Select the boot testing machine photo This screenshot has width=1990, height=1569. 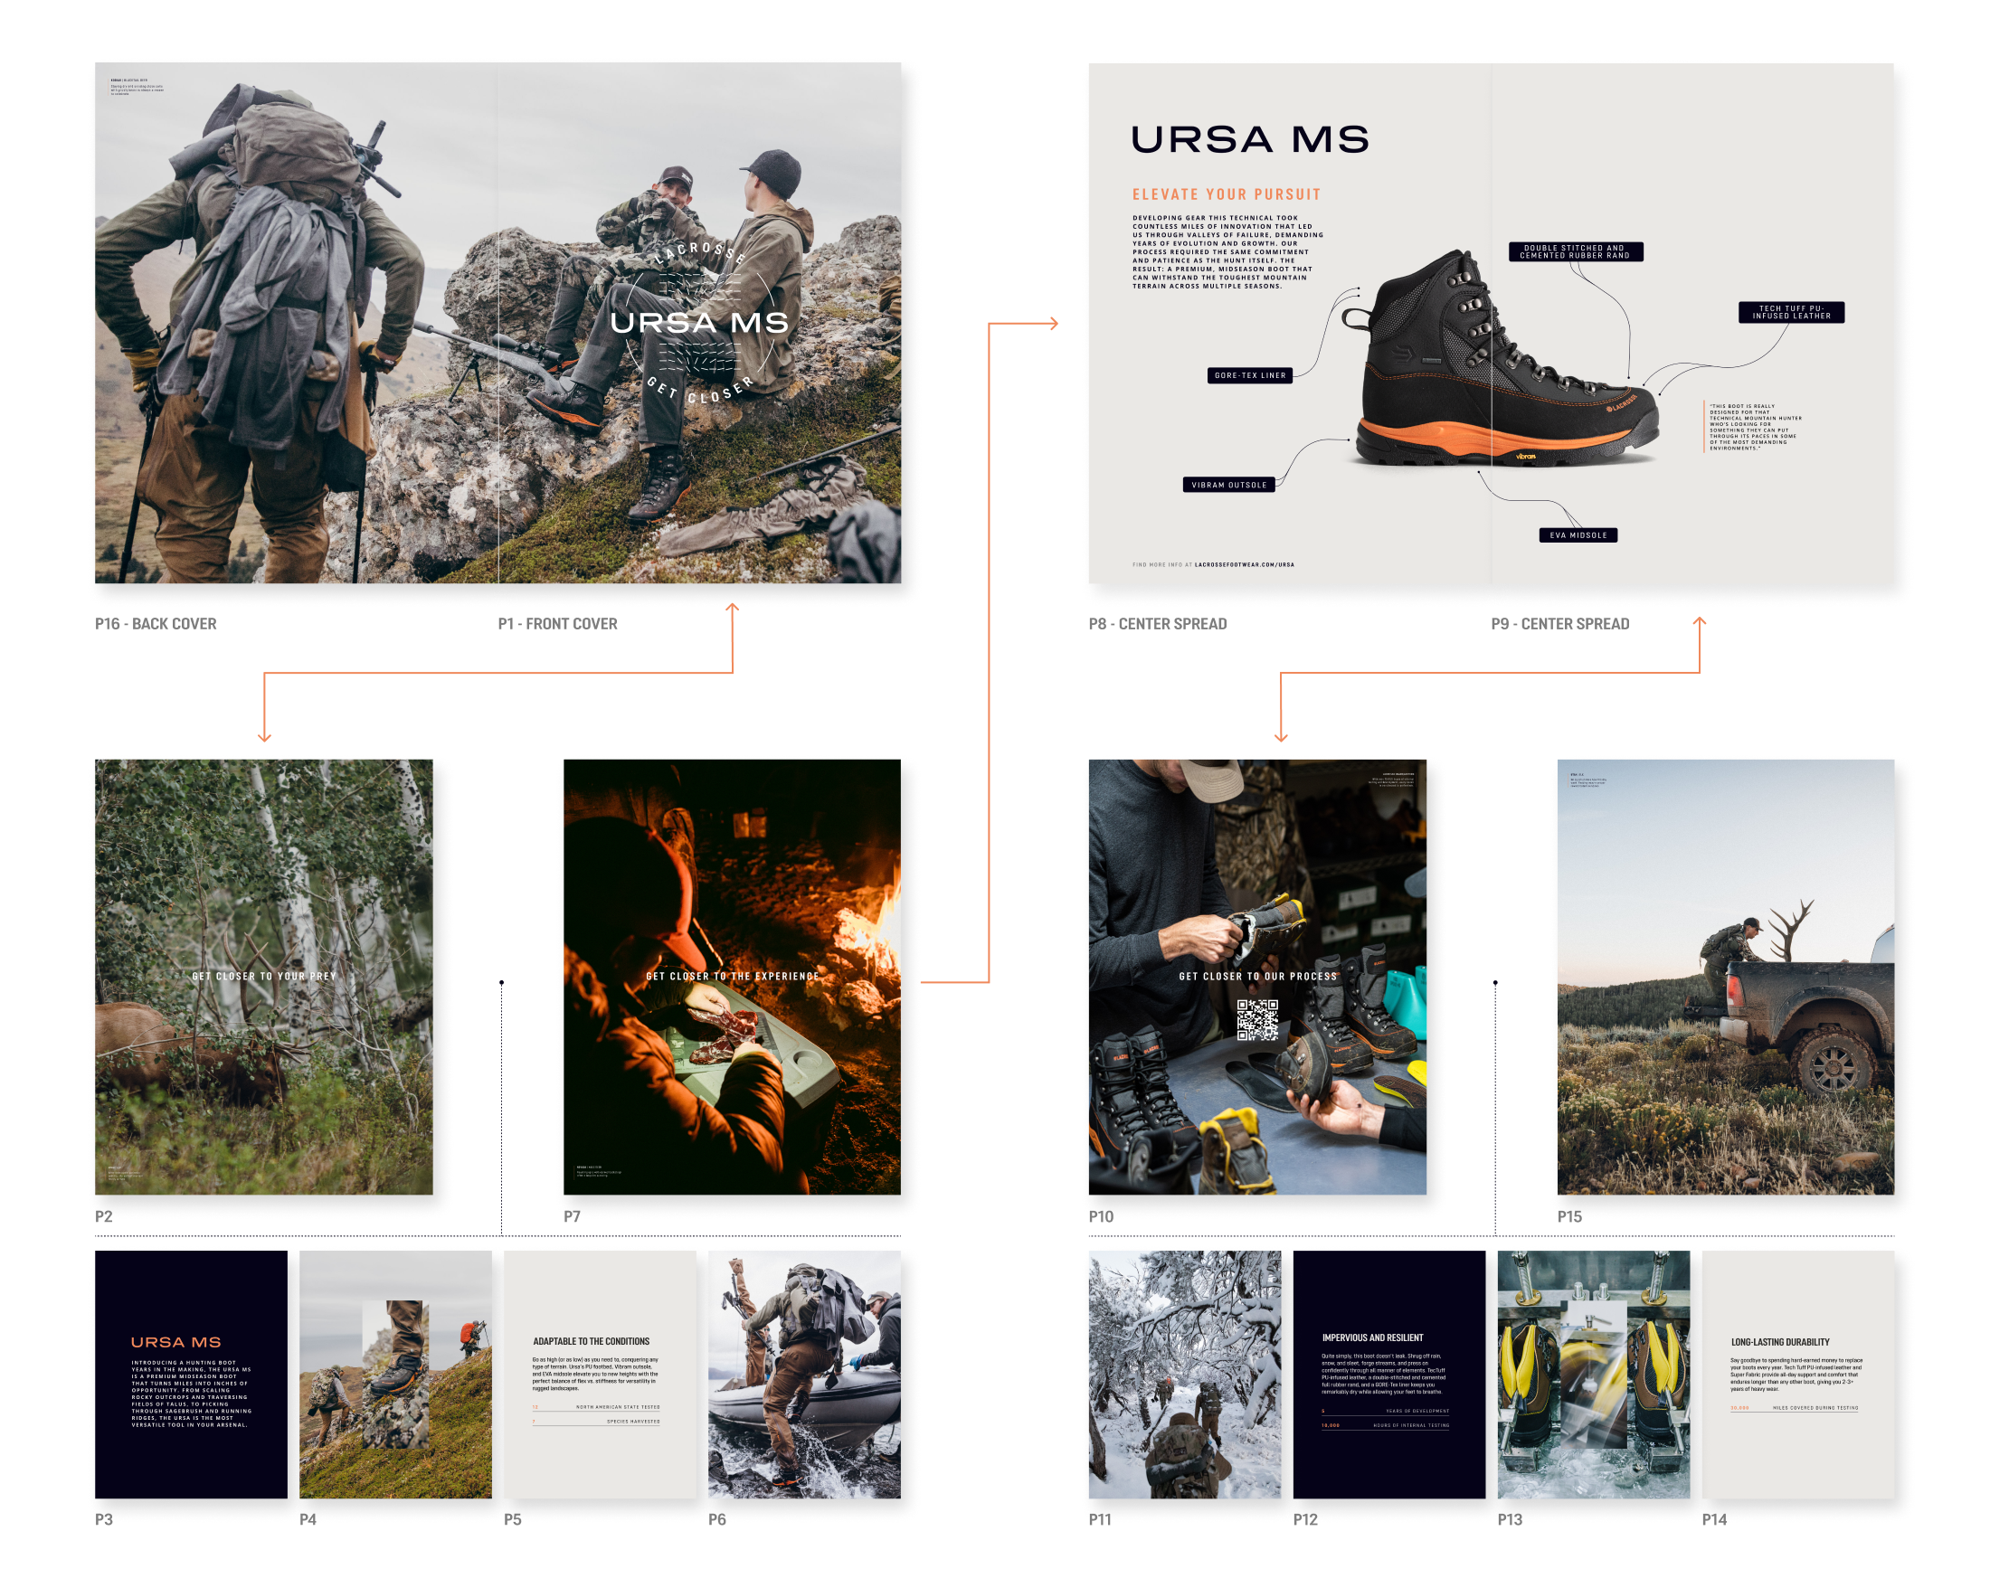[x=1593, y=1375]
